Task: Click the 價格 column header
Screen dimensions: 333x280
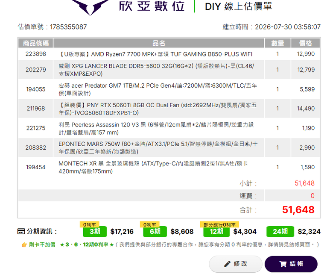Action: [x=305, y=43]
